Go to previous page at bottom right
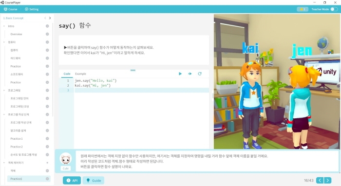Screen dimensions: 341x186 (x=320, y=180)
